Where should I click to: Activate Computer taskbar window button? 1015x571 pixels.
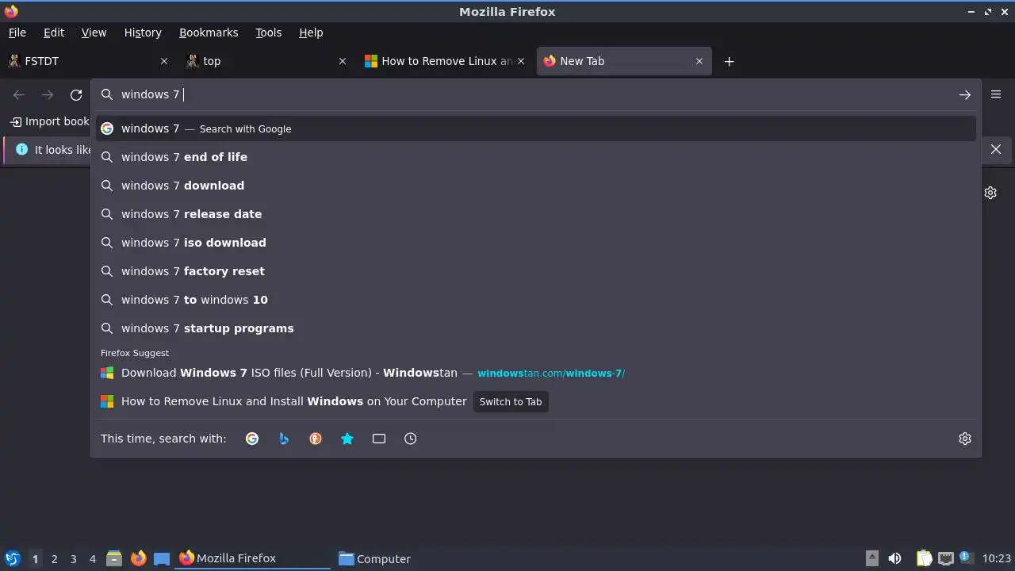coord(412,558)
